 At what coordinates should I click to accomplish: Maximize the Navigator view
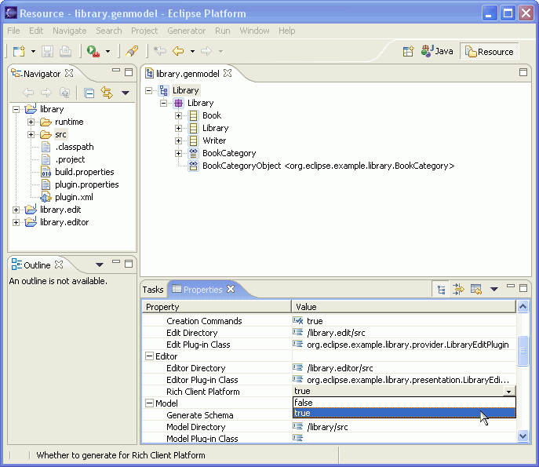[x=129, y=72]
